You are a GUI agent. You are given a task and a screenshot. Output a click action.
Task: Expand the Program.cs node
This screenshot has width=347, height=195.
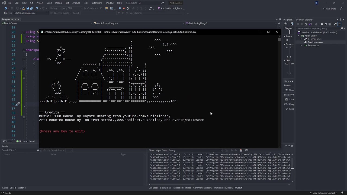tap(301, 45)
